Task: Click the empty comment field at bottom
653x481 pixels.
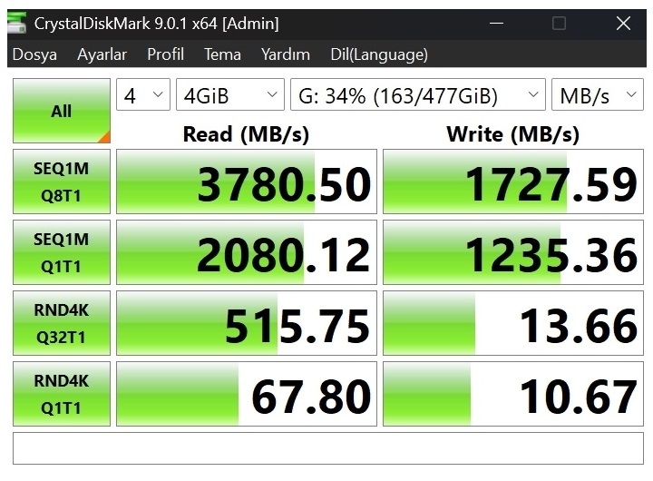Action: (326, 449)
